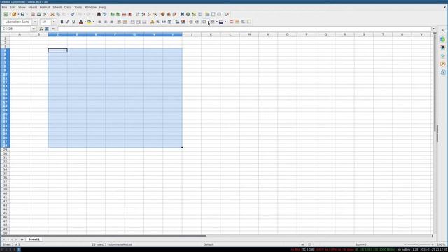
Task: Click the Print icon
Action: (x=39, y=14)
